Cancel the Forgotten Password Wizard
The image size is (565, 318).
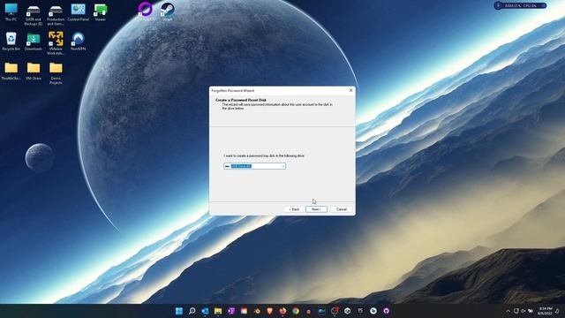[x=342, y=209]
